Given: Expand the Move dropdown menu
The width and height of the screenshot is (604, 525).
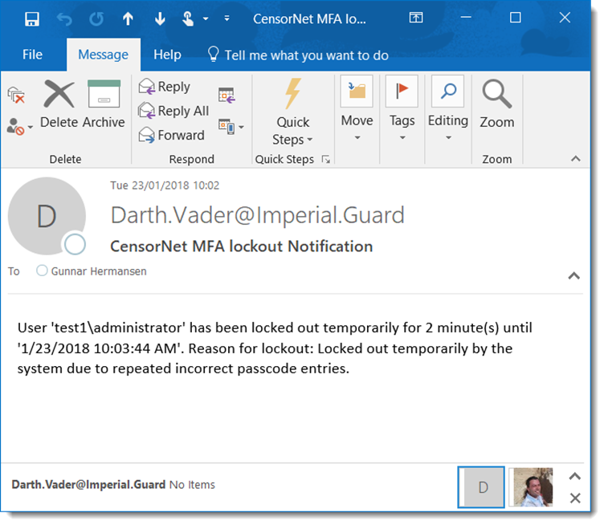Looking at the screenshot, I should pos(357,112).
